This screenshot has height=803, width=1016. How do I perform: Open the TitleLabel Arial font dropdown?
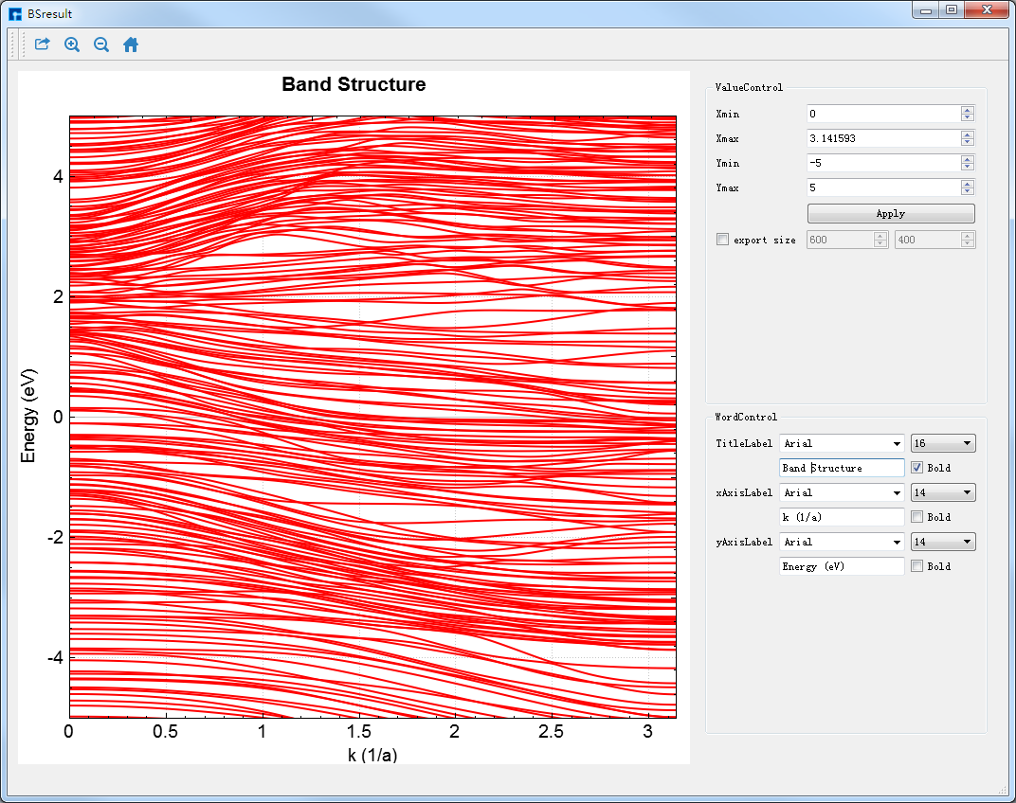coord(842,443)
